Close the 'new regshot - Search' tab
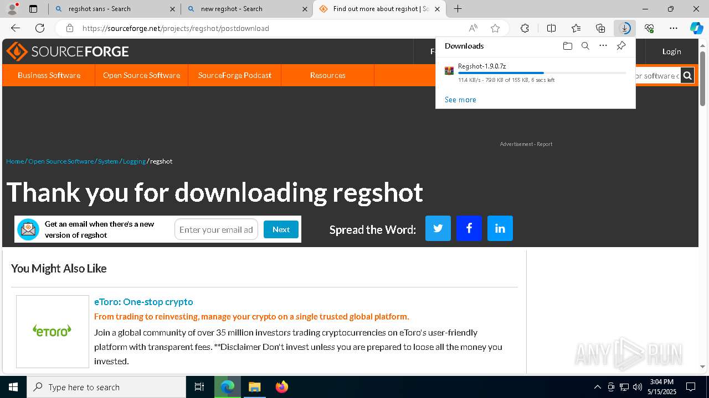 coord(305,9)
